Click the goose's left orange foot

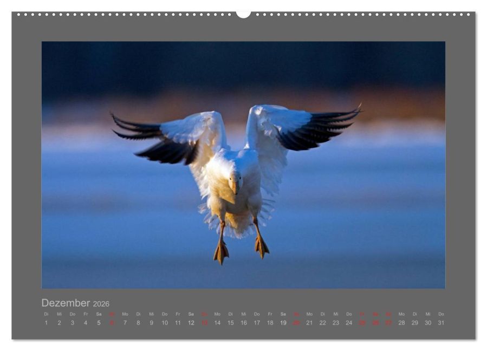click(221, 252)
